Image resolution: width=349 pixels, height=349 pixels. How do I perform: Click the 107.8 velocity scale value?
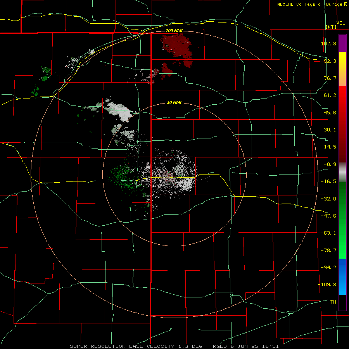click(328, 43)
